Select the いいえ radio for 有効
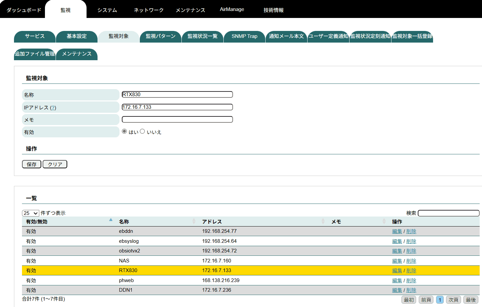The width and height of the screenshot is (482, 307). click(x=142, y=131)
